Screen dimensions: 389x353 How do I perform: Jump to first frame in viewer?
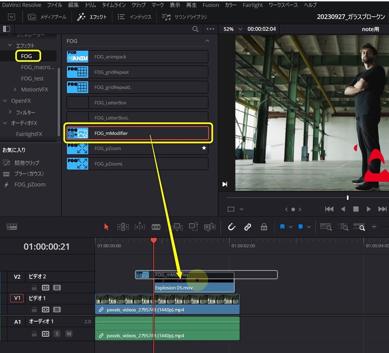click(329, 209)
